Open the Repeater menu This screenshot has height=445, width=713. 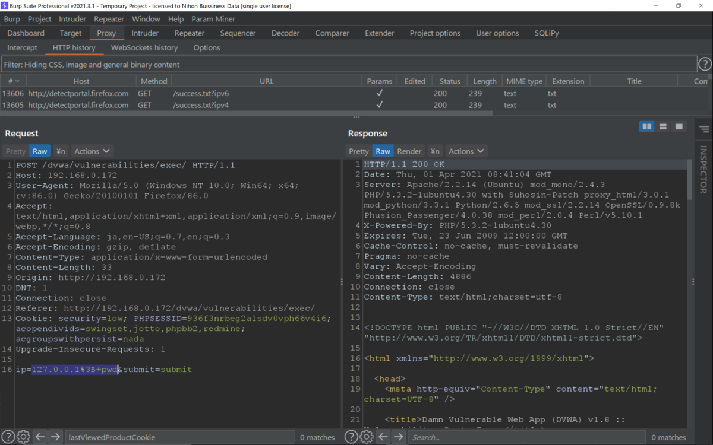click(109, 19)
